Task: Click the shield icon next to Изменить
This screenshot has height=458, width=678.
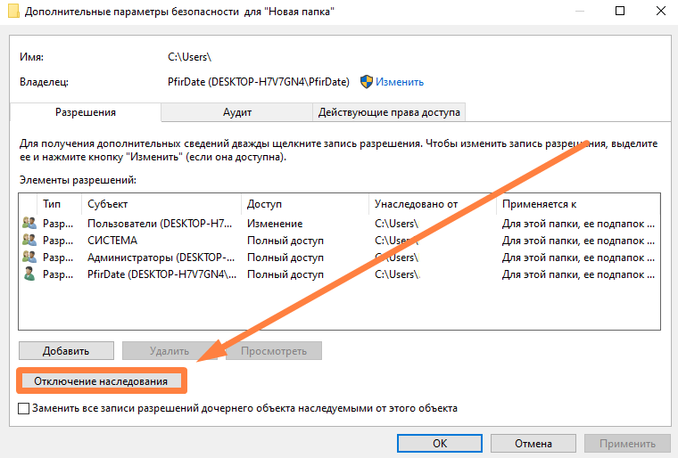Action: 366,82
